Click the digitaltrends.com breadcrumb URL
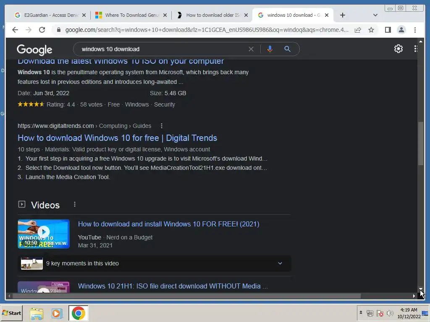The width and height of the screenshot is (430, 322). click(84, 126)
